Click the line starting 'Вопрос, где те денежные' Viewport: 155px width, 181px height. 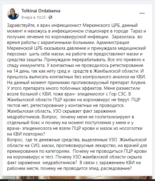(x=77, y=140)
